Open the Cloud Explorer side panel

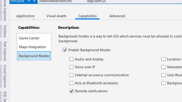[5, 76]
